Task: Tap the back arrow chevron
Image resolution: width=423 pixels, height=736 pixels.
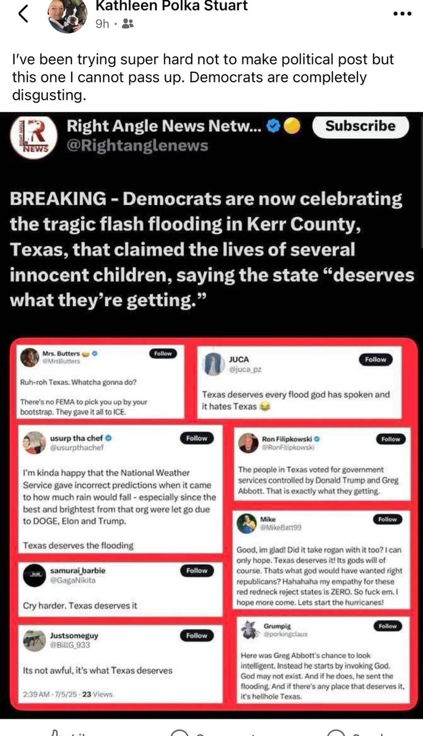Action: tap(23, 15)
